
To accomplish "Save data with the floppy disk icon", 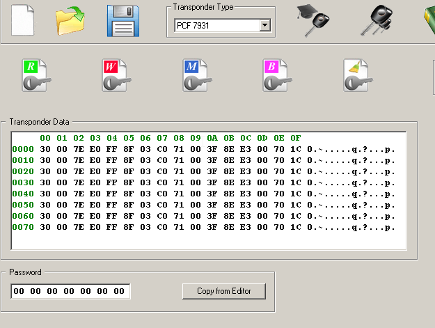I will pos(123,21).
